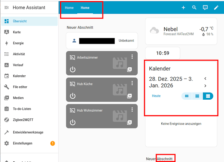This screenshot has width=224, height=162.
Task: Switch calendar to month grid view
Action: click(x=187, y=96)
